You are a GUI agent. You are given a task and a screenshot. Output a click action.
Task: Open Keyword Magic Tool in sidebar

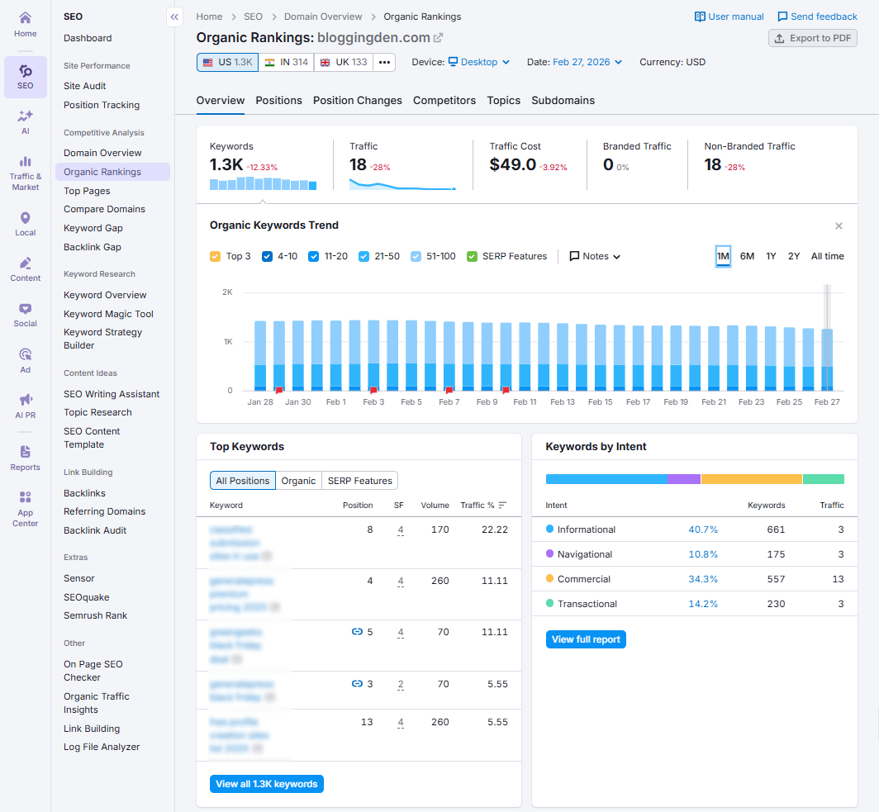coord(108,314)
